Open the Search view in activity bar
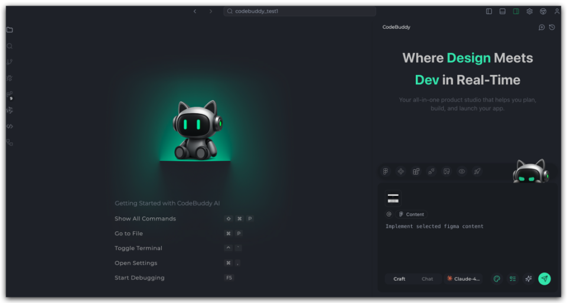Screen dimensions: 567x303 [x=10, y=46]
